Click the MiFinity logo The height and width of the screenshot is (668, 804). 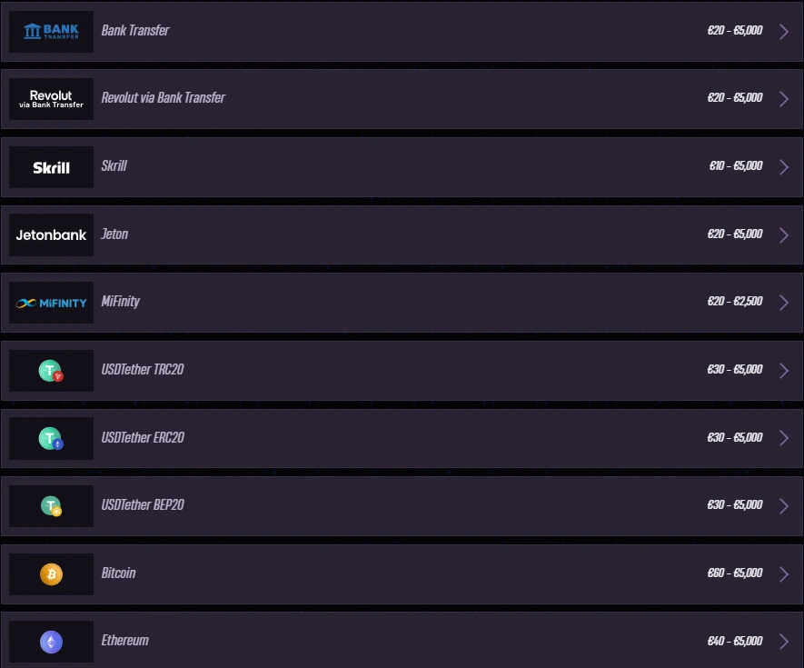[51, 302]
